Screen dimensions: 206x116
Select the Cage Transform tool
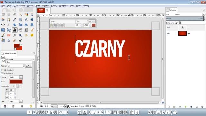click(x=9, y=30)
